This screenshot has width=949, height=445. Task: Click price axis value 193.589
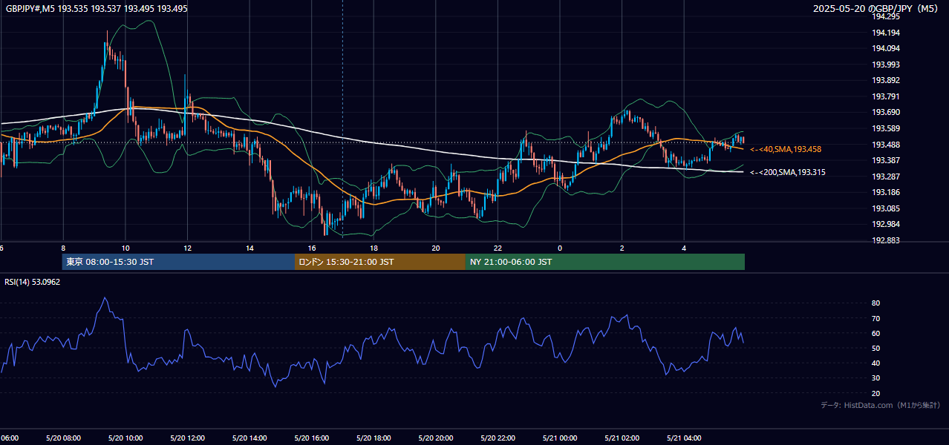point(886,128)
